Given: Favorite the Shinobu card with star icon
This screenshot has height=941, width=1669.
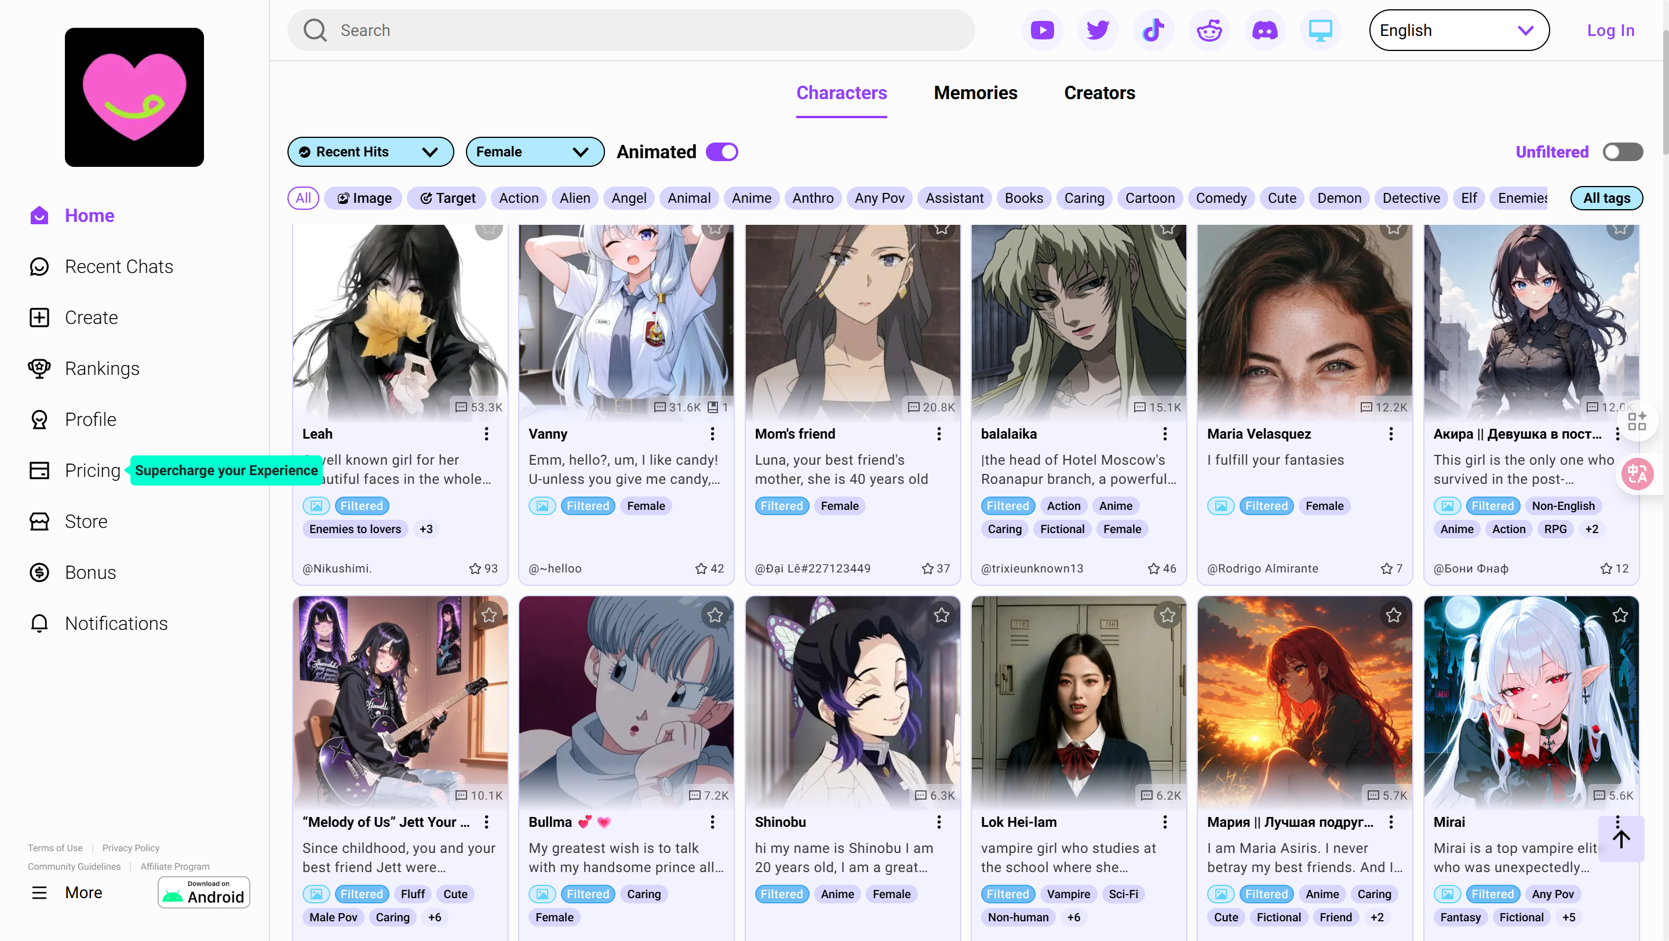Looking at the screenshot, I should point(941,615).
